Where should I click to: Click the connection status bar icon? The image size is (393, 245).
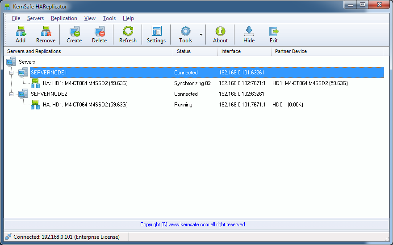(x=8, y=237)
